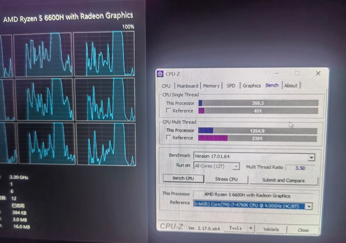Click AMD Ryzen 5 6600H title in Task Manager
Viewport: 346px width, 243px height.
click(x=68, y=17)
